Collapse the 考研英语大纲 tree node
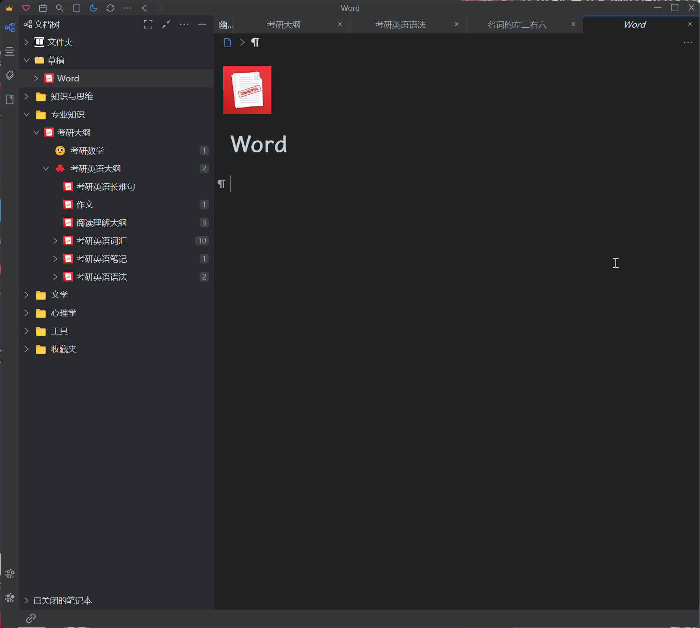Screen dimensions: 700x628 coord(46,168)
